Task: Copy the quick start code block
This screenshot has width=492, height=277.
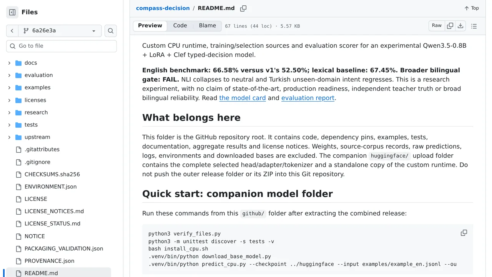Action: (464, 233)
